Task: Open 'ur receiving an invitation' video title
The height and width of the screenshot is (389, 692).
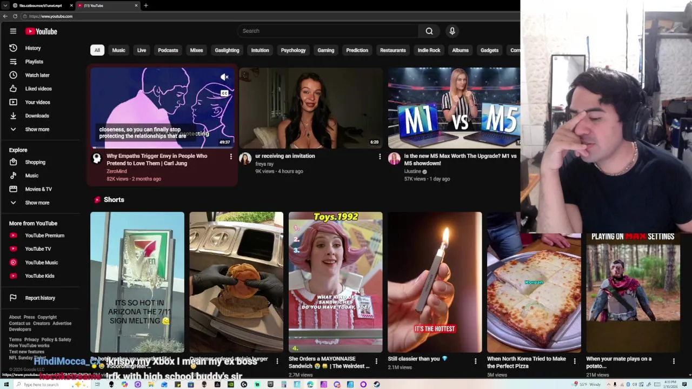Action: point(285,156)
